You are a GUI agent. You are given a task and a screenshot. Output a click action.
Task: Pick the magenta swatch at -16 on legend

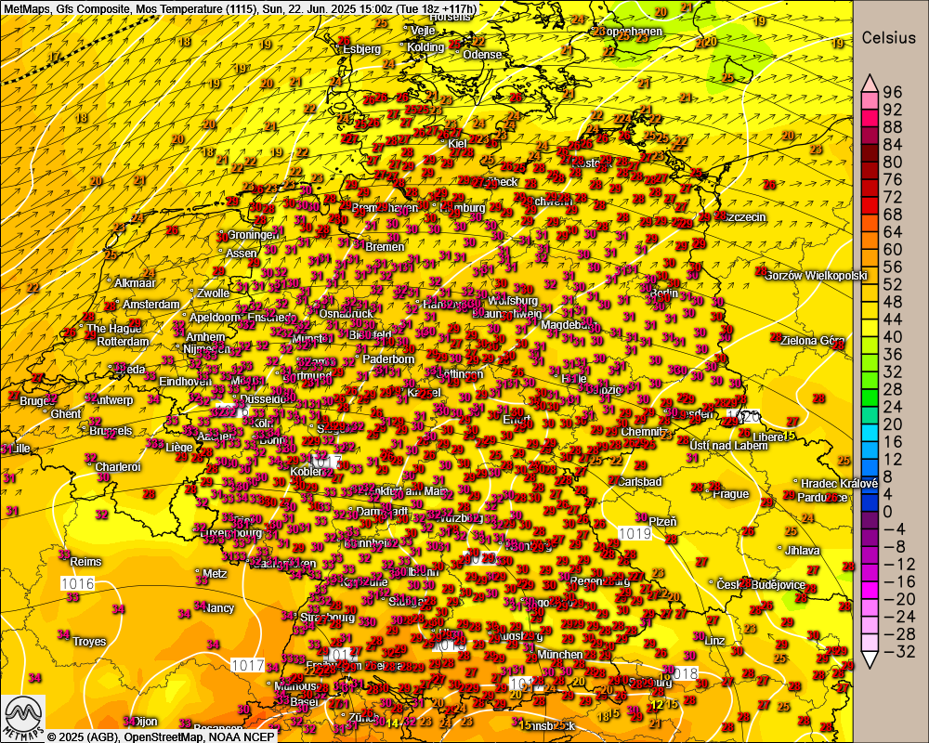869,580
